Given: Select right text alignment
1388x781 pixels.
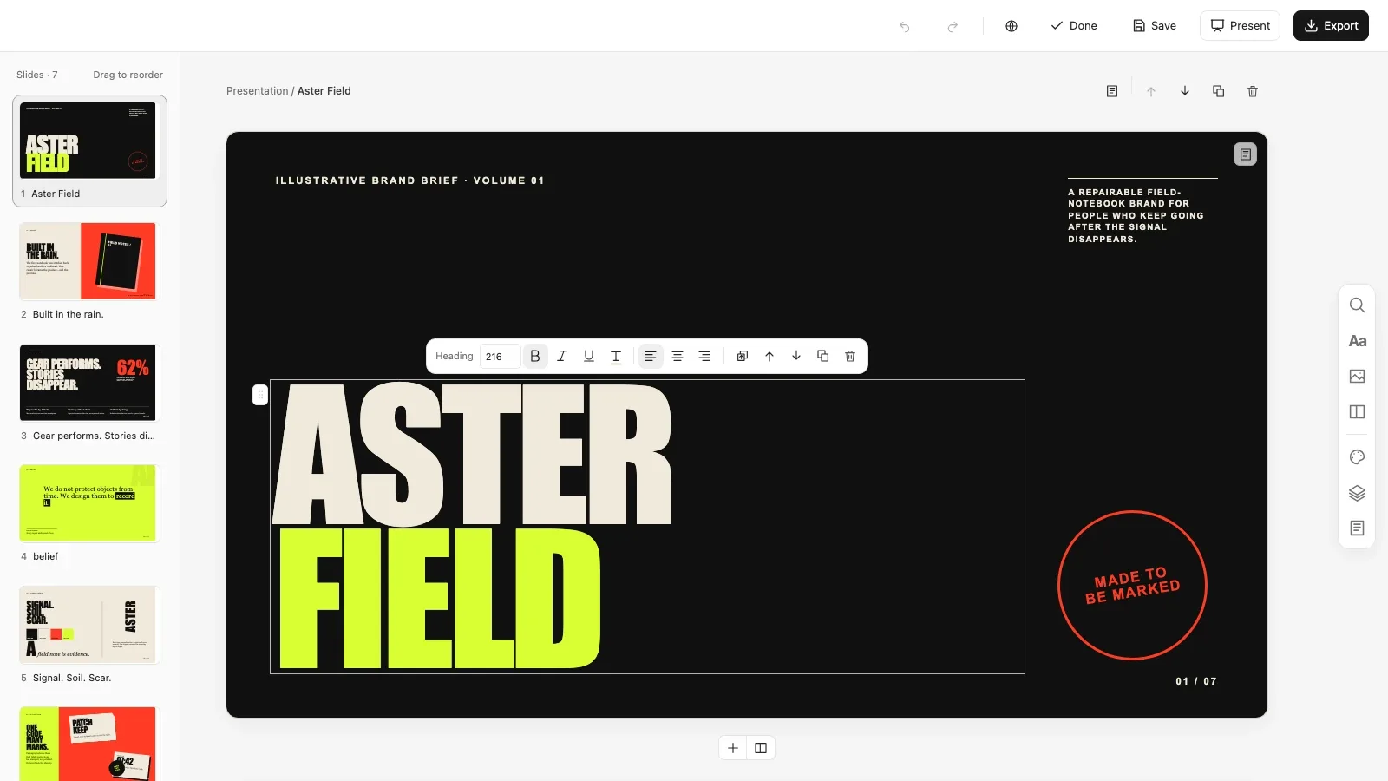Looking at the screenshot, I should (704, 357).
